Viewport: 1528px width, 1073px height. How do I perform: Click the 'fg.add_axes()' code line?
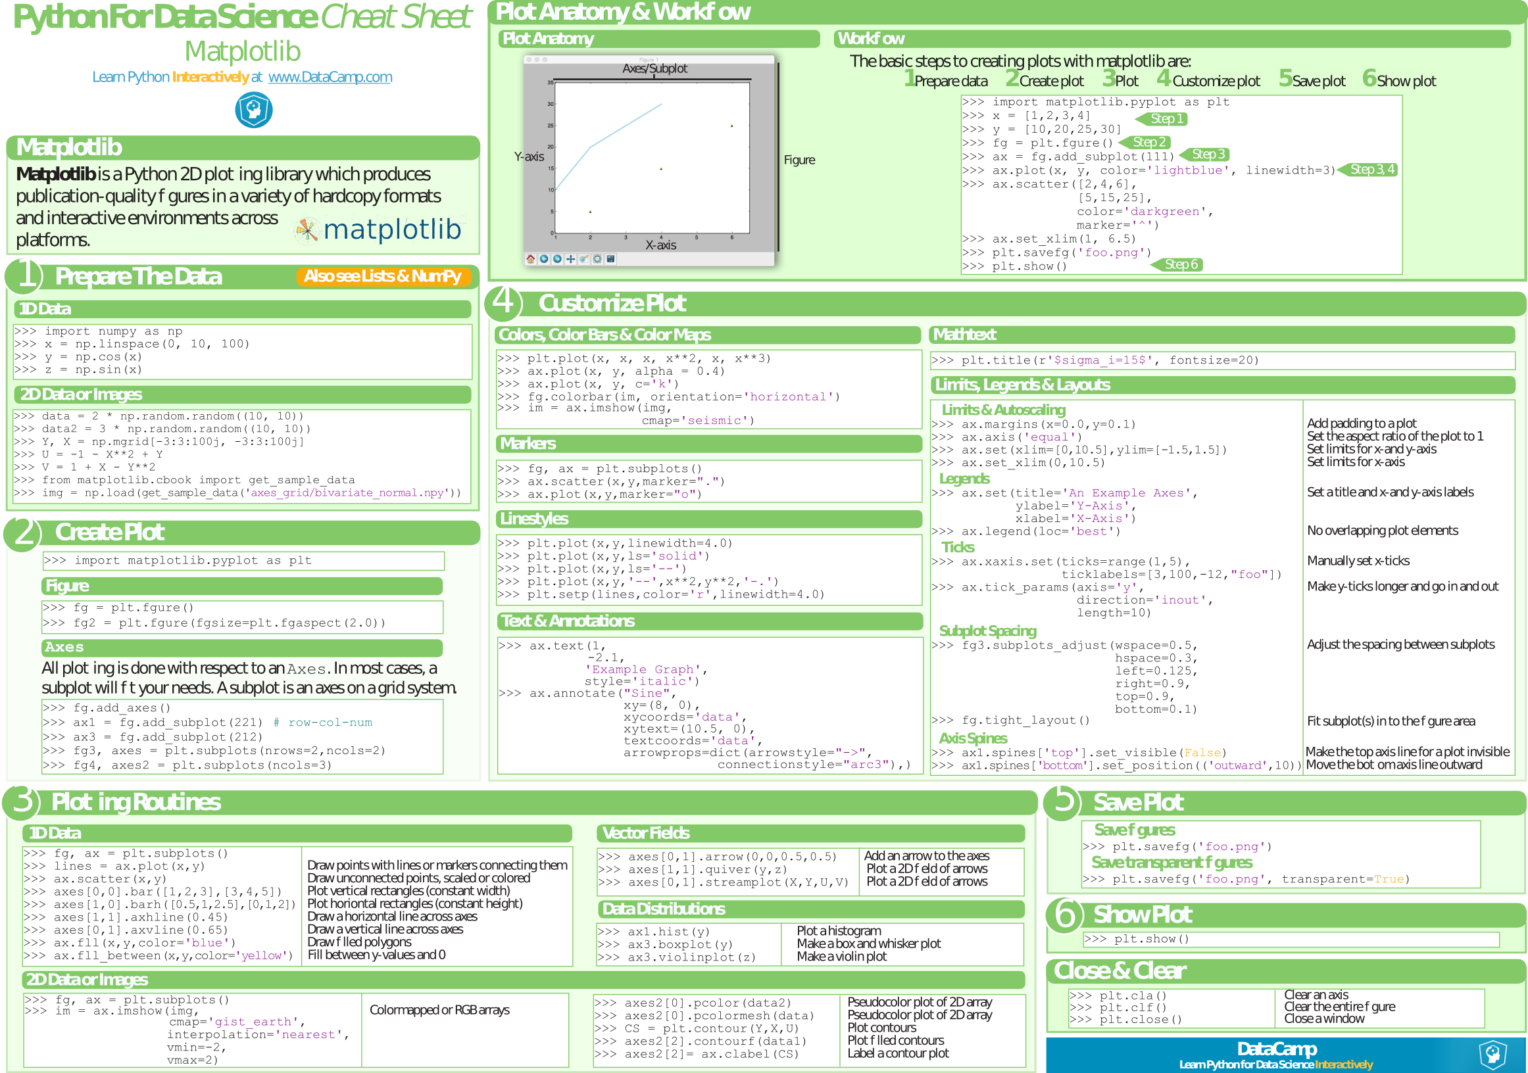tap(107, 709)
